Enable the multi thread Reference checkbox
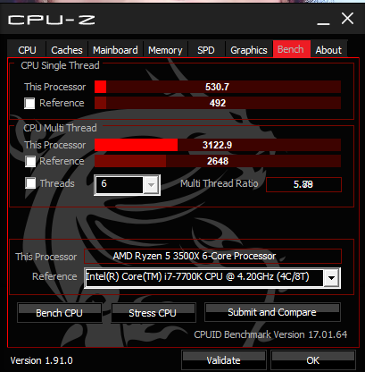The image size is (365, 372). click(30, 161)
